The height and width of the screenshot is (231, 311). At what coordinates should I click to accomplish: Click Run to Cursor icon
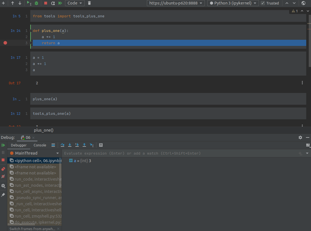(x=92, y=145)
